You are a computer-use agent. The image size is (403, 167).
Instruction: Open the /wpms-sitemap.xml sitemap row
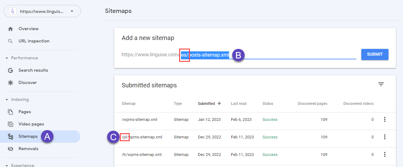(255, 120)
